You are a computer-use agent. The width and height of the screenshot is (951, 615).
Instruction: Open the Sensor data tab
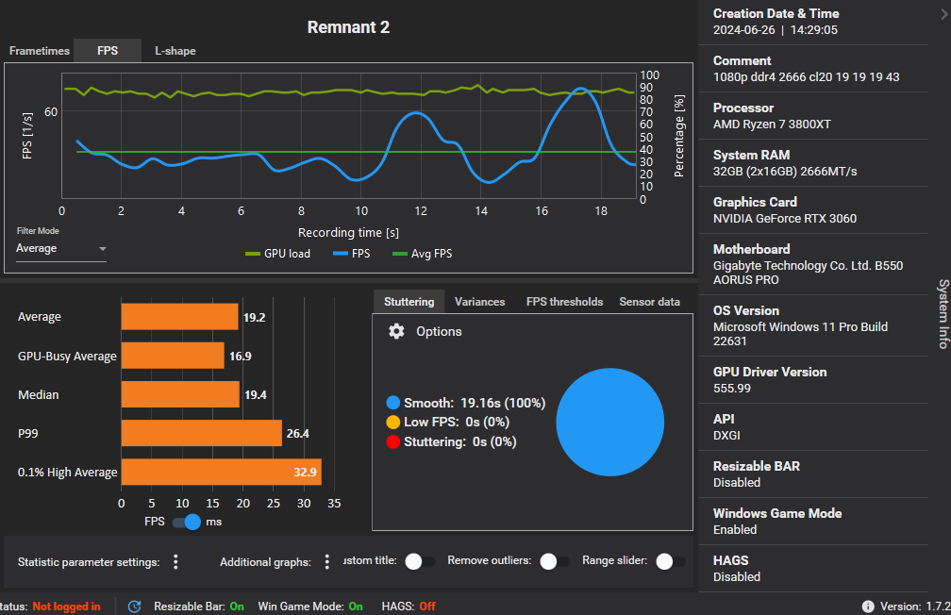[x=649, y=302]
